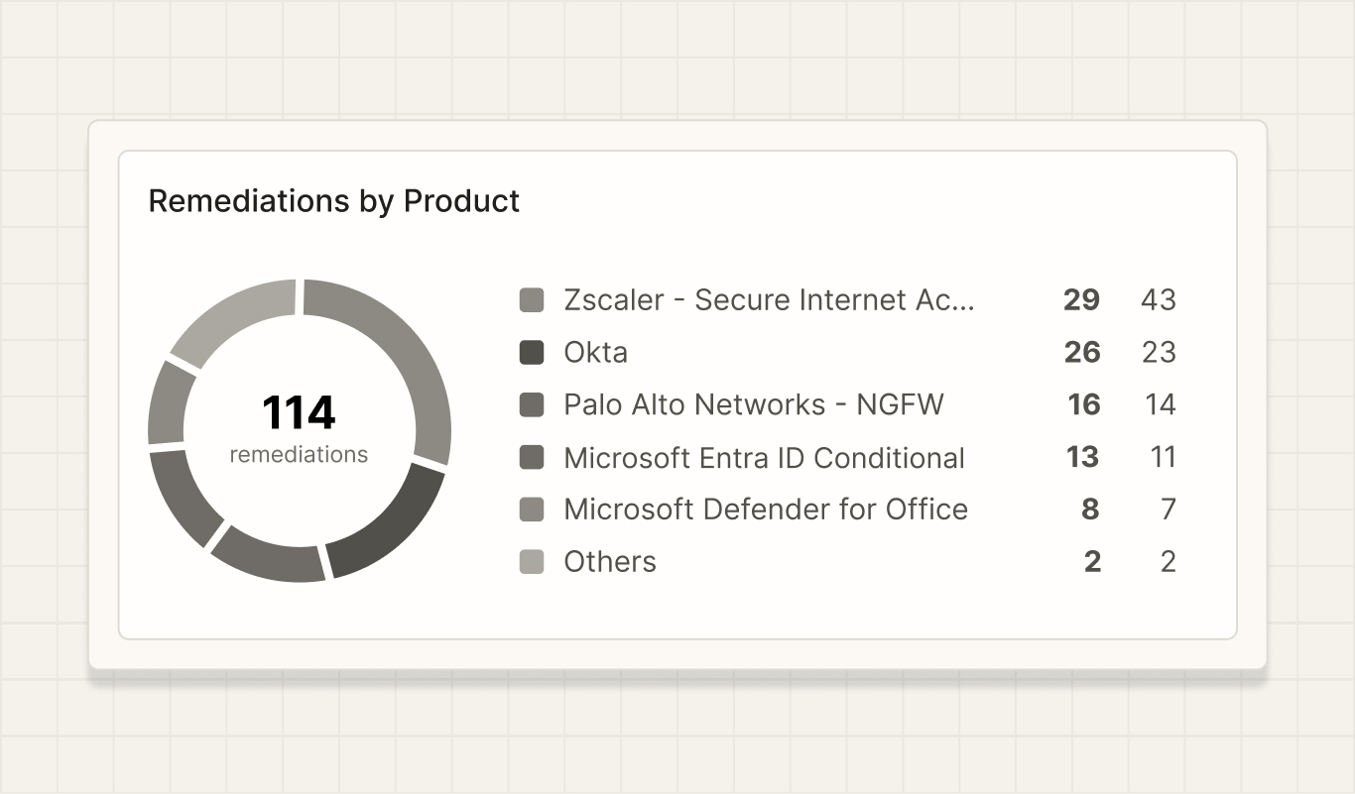The width and height of the screenshot is (1355, 794).
Task: Click the bold count 29 for Zscaler
Action: point(1081,300)
